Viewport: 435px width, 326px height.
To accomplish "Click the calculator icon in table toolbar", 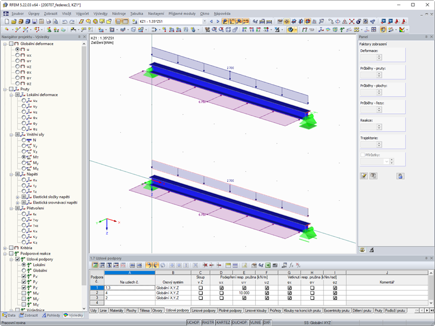I will tap(275, 265).
